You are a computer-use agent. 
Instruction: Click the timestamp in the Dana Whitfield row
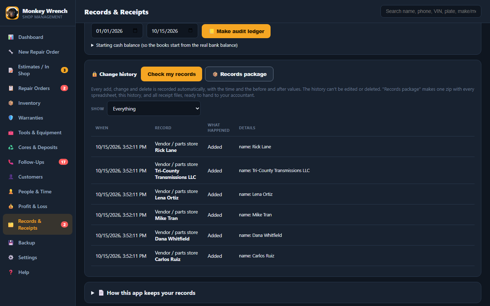pyautogui.click(x=121, y=235)
